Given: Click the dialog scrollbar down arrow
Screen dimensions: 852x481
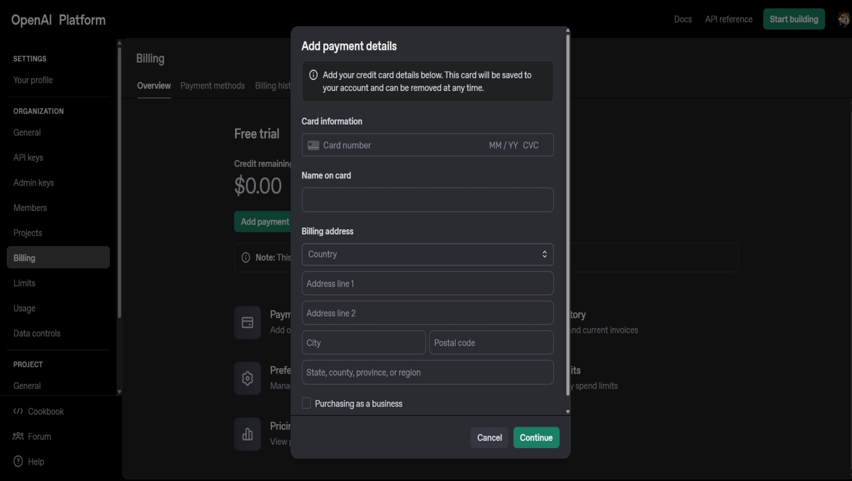Looking at the screenshot, I should coord(568,412).
